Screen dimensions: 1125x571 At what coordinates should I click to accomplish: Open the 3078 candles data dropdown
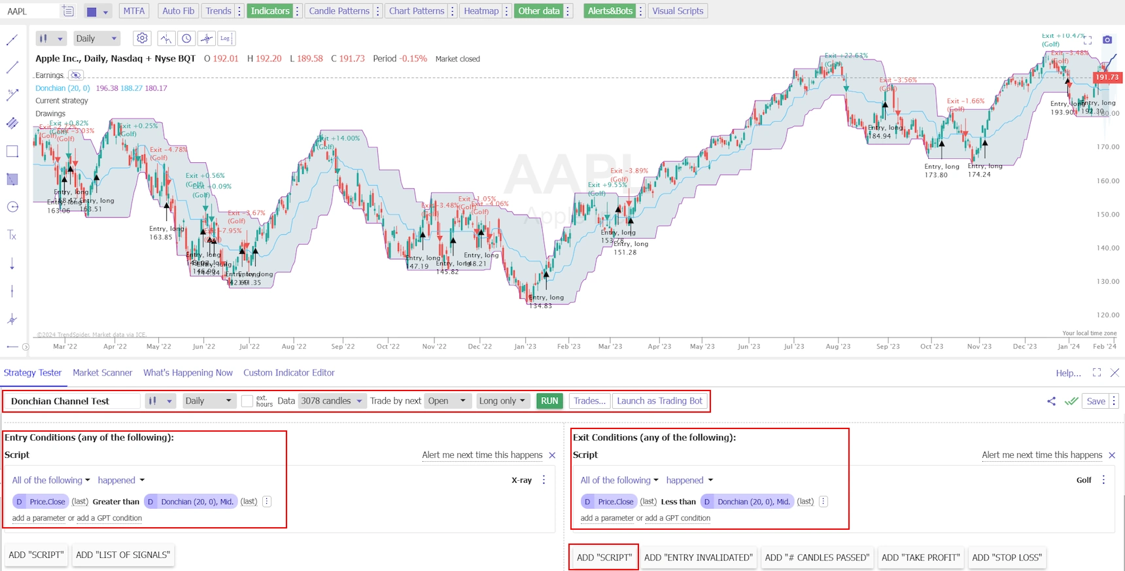pyautogui.click(x=332, y=401)
